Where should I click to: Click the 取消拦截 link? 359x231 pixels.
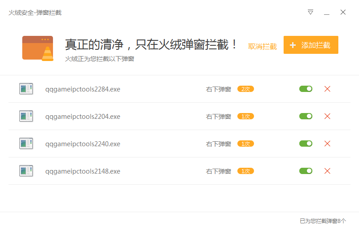coord(263,47)
